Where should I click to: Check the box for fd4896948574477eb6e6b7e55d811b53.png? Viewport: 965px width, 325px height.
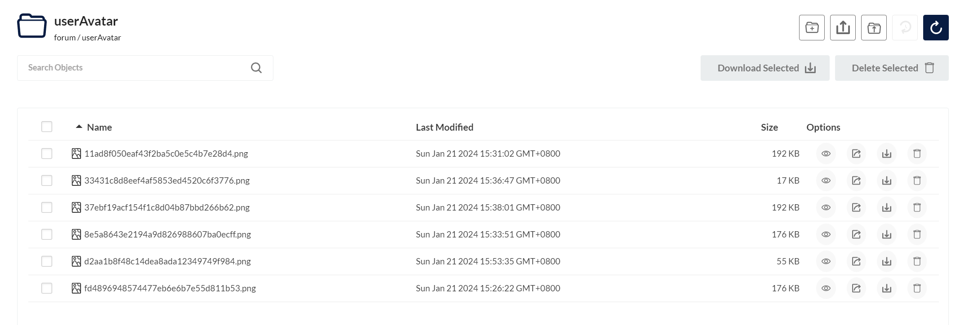click(47, 289)
